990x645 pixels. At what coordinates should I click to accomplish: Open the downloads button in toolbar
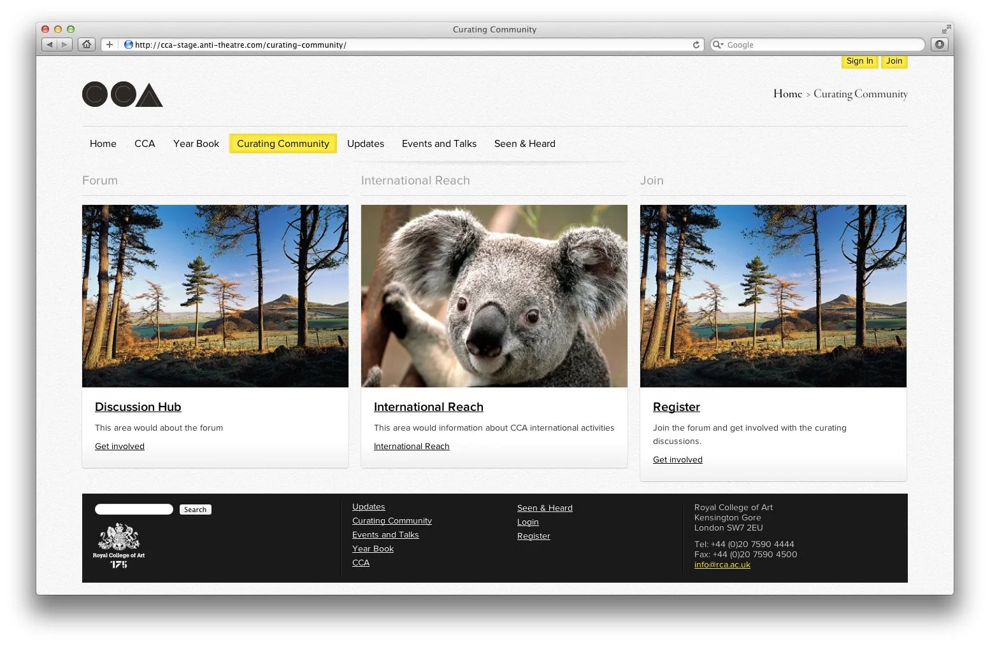click(x=939, y=45)
